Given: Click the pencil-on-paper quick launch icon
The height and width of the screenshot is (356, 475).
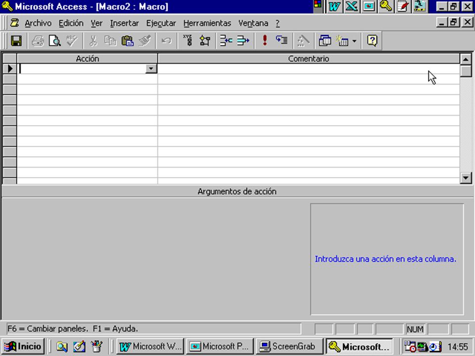Looking at the screenshot, I should pyautogui.click(x=79, y=346).
